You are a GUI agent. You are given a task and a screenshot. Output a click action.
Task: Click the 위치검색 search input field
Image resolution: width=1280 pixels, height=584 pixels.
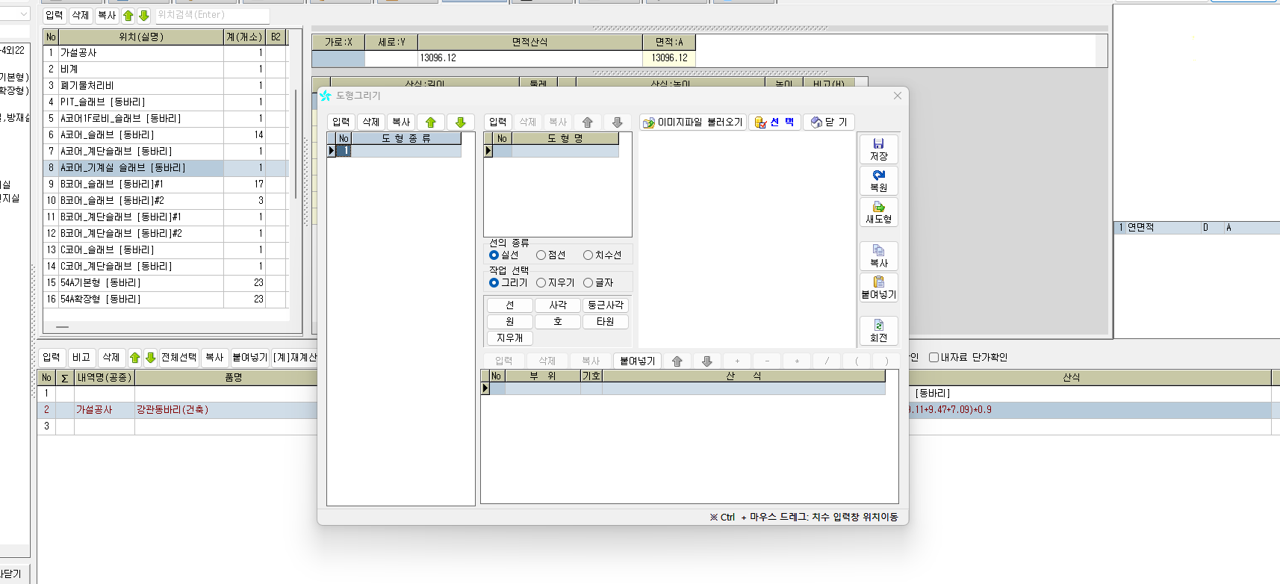(212, 15)
